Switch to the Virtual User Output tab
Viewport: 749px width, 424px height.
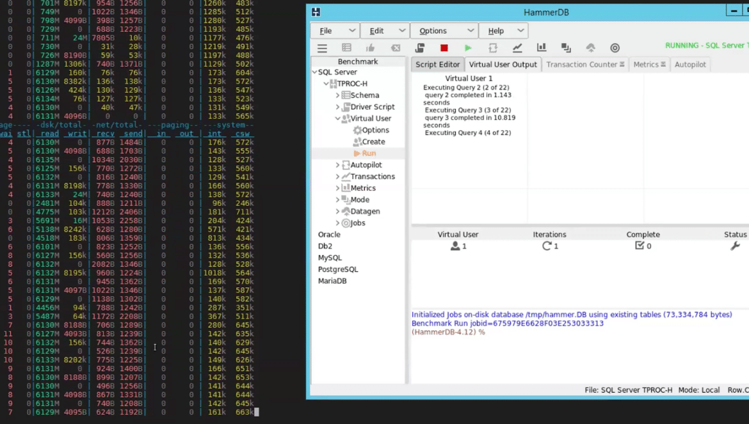[503, 65]
